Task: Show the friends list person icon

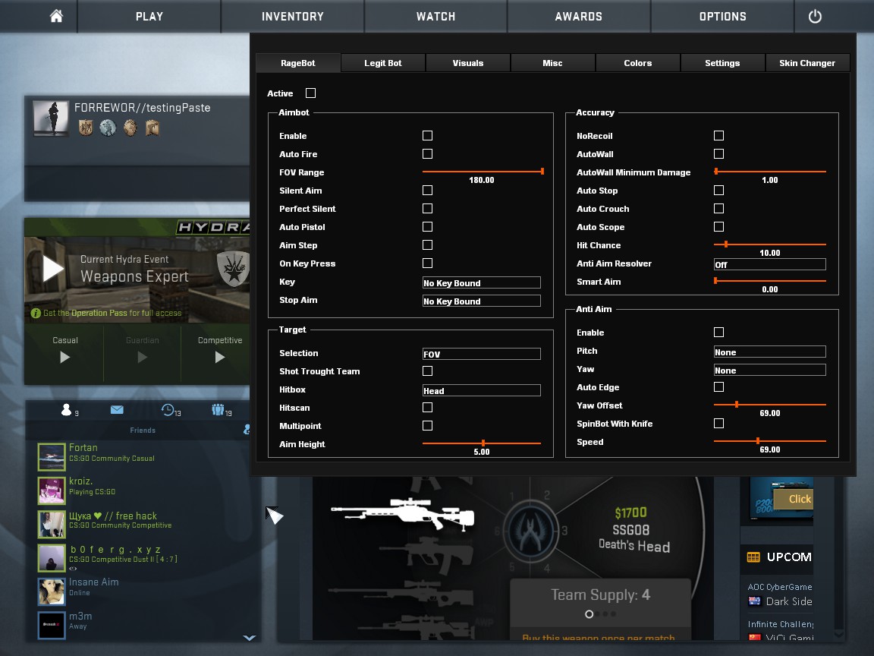Action: click(66, 410)
